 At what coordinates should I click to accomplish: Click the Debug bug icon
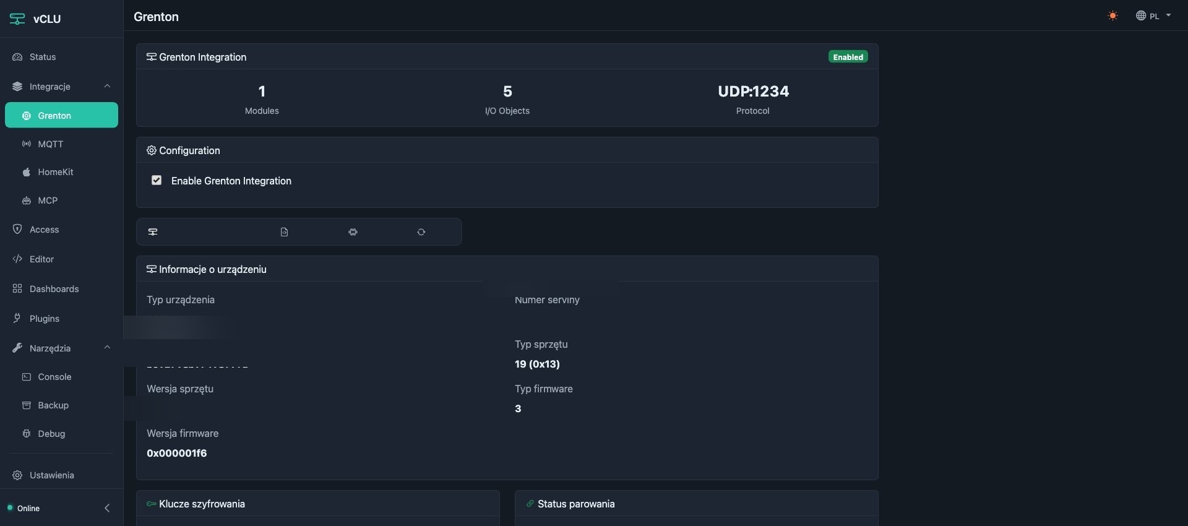[26, 434]
